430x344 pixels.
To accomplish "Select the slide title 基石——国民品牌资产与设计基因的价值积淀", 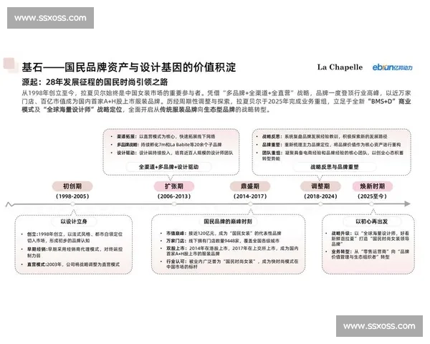I will coord(128,67).
